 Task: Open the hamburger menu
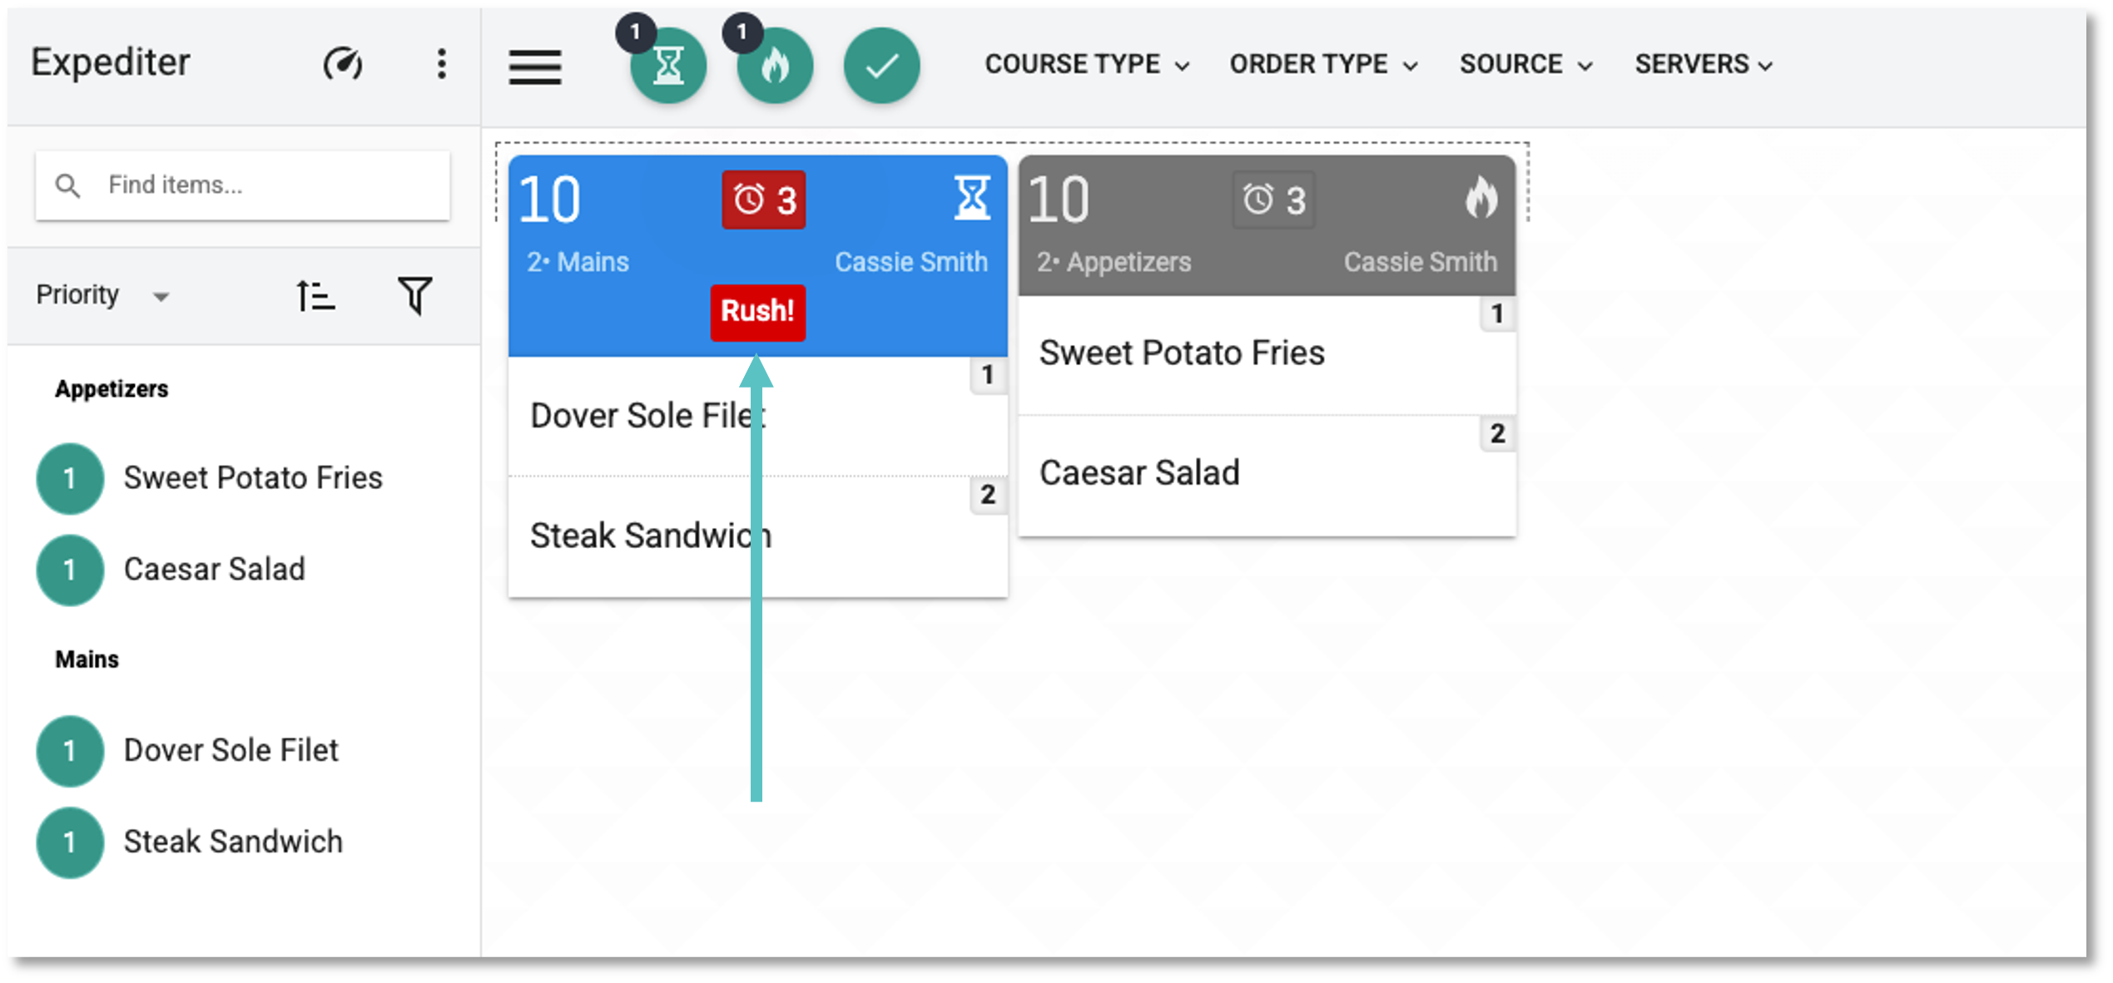tap(535, 67)
